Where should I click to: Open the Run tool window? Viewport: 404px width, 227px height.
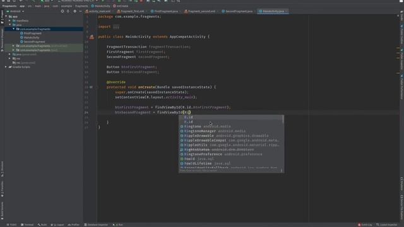(x=118, y=224)
